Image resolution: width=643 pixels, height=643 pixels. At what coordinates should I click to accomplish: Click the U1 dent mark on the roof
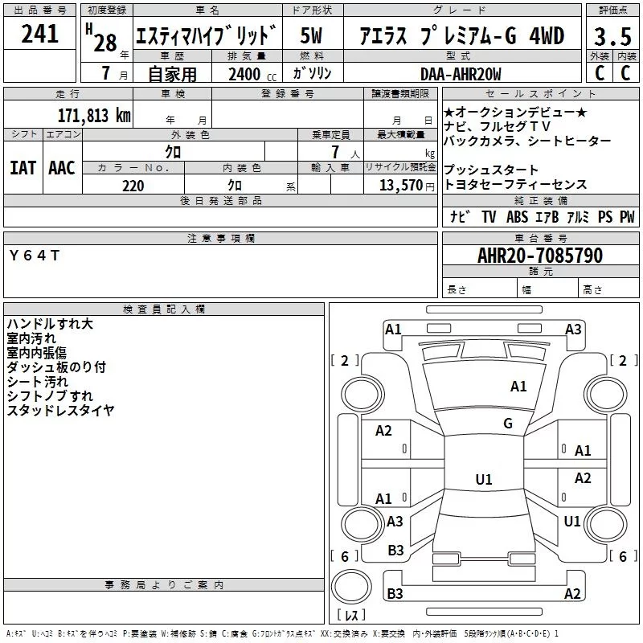(483, 480)
